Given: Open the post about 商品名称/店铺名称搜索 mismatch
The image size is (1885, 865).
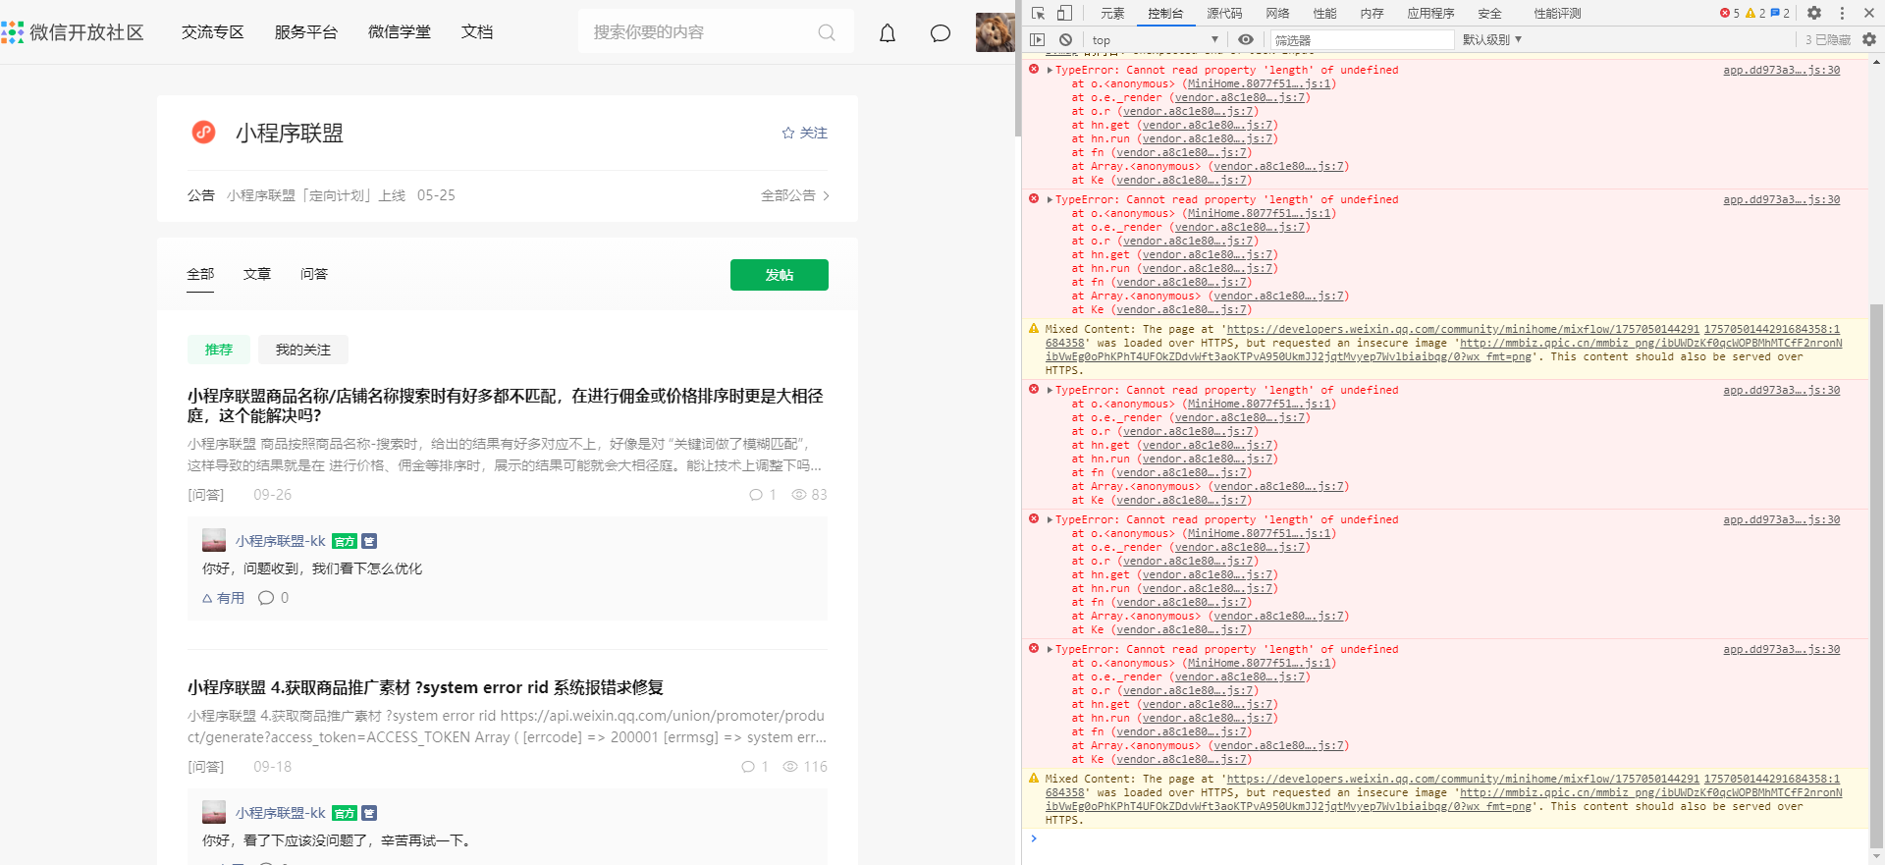Looking at the screenshot, I should [x=506, y=405].
